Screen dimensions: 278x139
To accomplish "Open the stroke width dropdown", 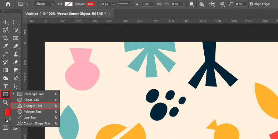I will (x=113, y=4).
